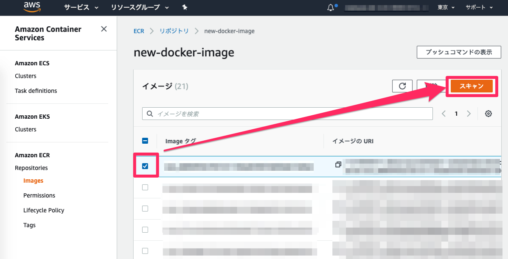Go to previous page of images
Screen dimensions: 508x259
[x=443, y=114]
